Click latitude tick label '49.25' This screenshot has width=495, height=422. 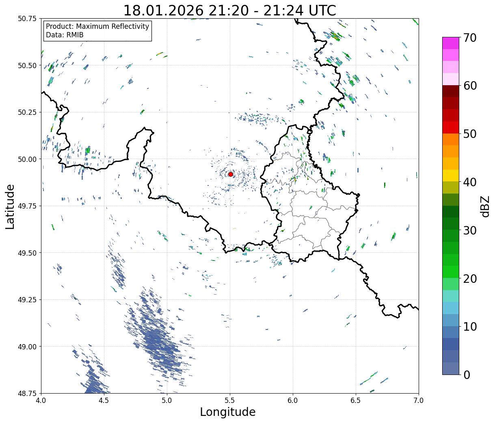coord(27,300)
